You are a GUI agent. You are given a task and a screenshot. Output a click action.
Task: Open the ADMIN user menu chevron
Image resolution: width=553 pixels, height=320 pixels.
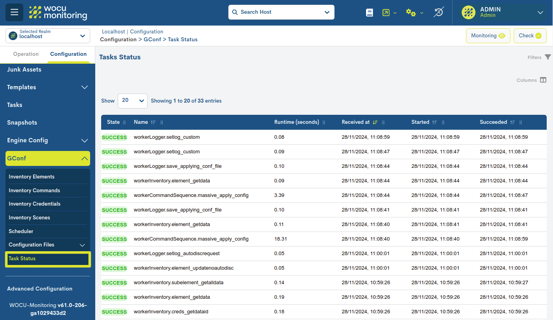[540, 13]
